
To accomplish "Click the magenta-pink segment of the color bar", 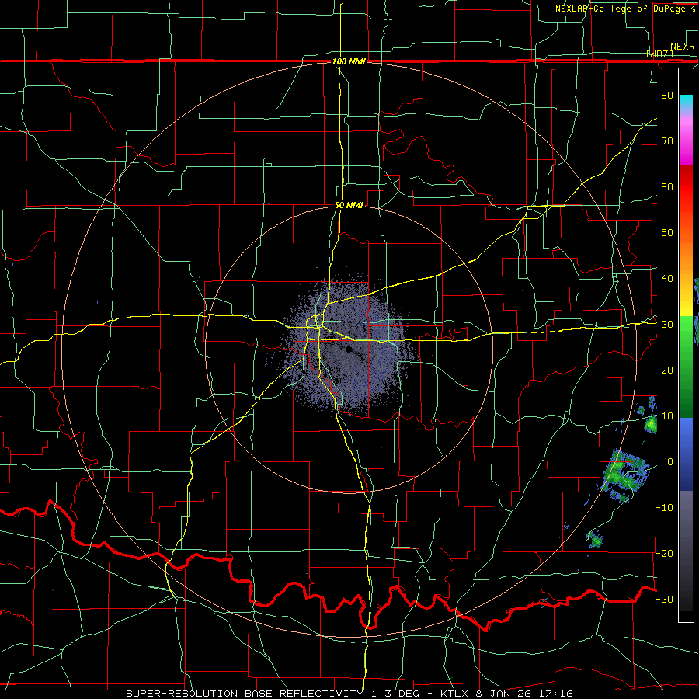I will coord(686,141).
